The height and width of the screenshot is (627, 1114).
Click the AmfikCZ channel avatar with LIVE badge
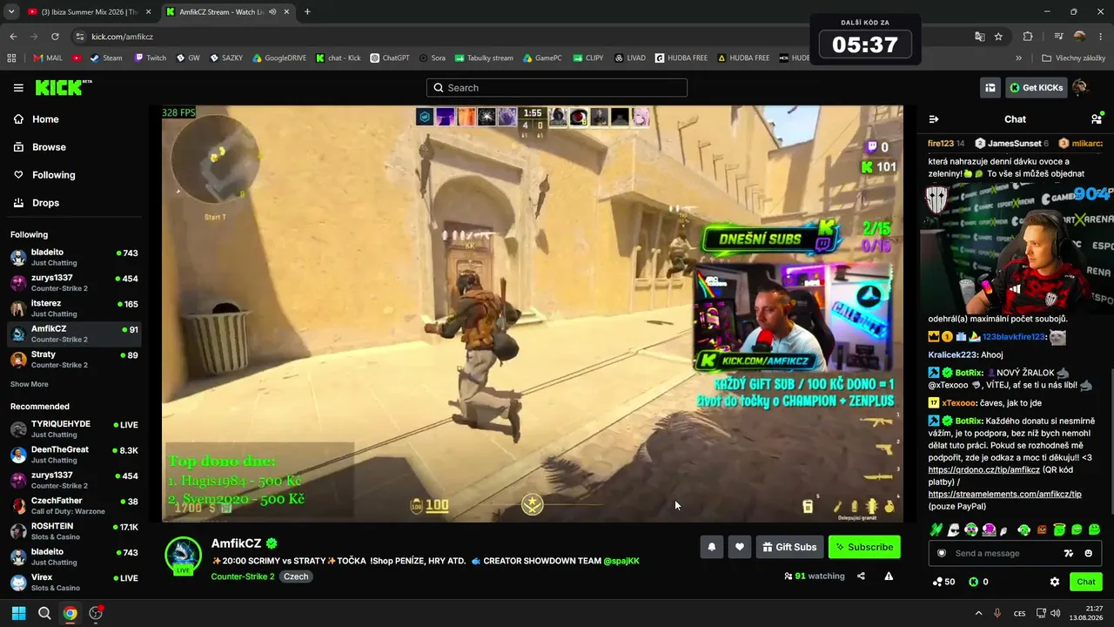pyautogui.click(x=183, y=556)
